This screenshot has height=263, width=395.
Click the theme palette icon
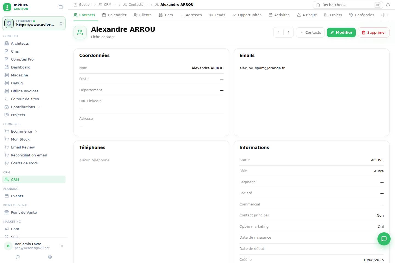pos(18,257)
